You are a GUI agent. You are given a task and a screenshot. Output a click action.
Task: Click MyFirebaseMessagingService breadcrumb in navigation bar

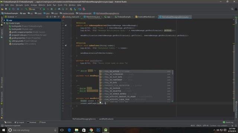pos(106,13)
